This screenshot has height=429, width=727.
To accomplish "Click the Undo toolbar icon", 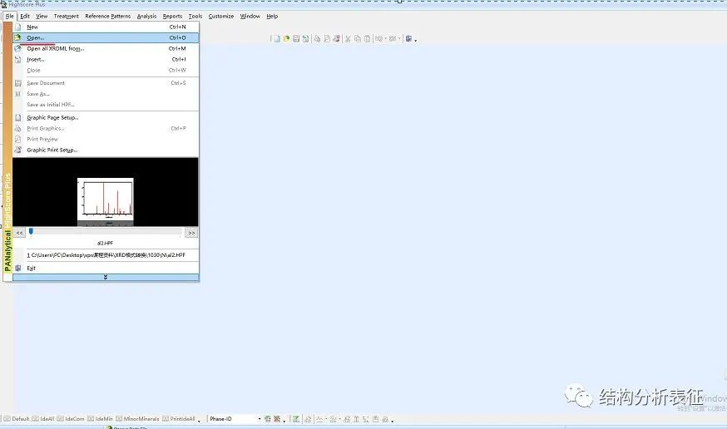I will 378,39.
